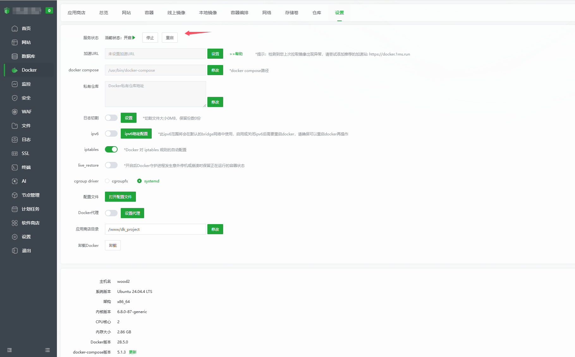Click the 停止 stop service button
This screenshot has height=357, width=575.
coord(150,38)
